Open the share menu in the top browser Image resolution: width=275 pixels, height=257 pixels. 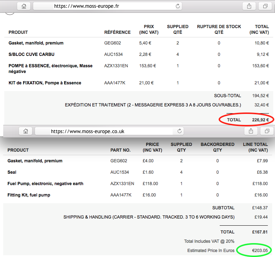249,6
